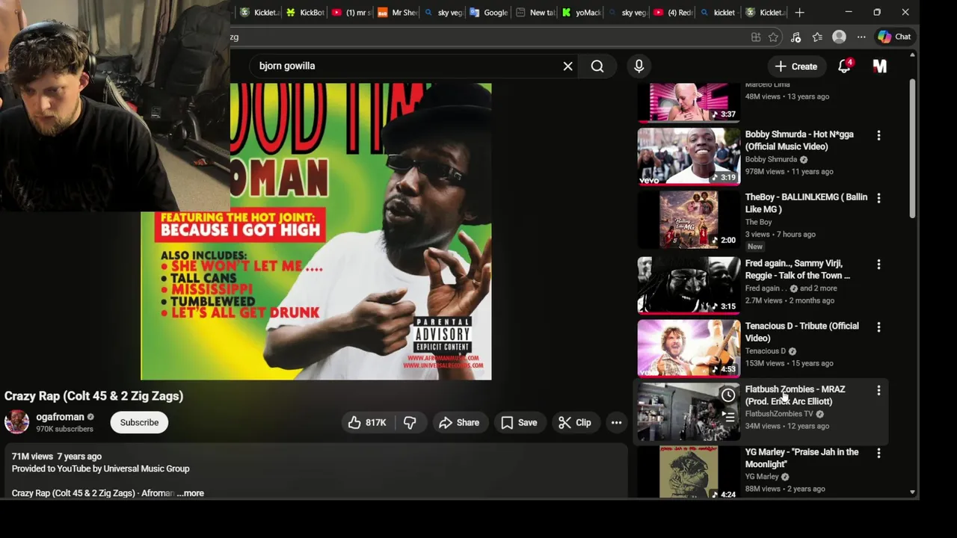Click TheBoy BALLINLKEMG thumbnail
Image resolution: width=957 pixels, height=538 pixels.
tap(689, 220)
